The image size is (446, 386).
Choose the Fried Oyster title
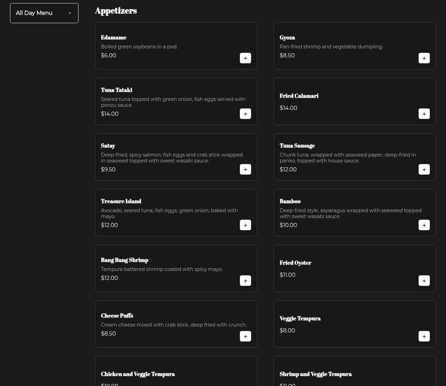296,263
